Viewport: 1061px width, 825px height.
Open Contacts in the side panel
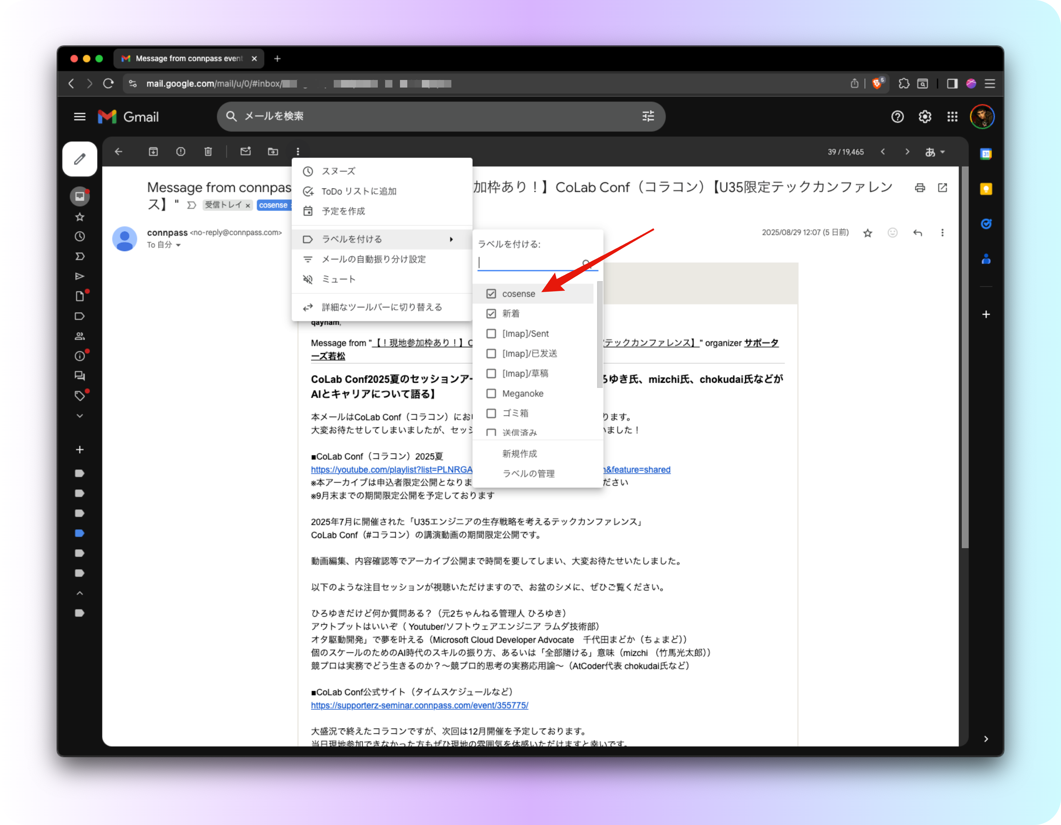[x=986, y=259]
